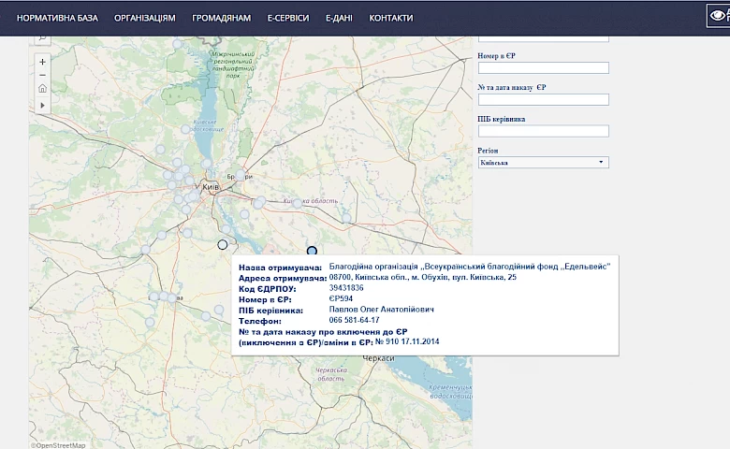This screenshot has height=449, width=730.
Task: Open the Регіон dropdown showing Київська
Action: [x=544, y=163]
